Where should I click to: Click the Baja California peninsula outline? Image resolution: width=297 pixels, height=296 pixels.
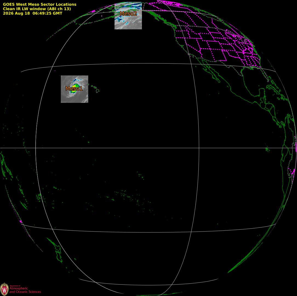210,71
